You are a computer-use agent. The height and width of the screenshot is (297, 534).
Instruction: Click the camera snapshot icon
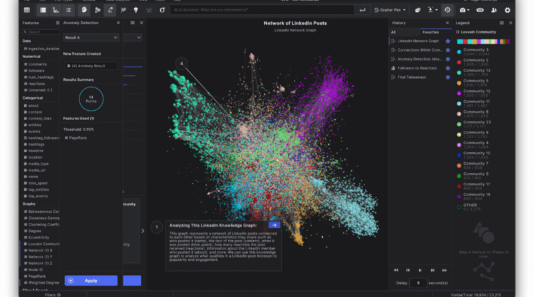click(463, 10)
